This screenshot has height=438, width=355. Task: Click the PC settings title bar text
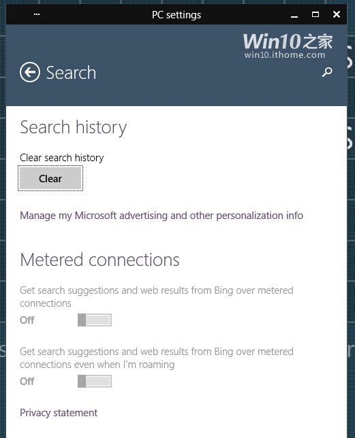coord(176,15)
